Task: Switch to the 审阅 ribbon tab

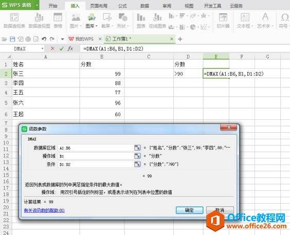Action: pyautogui.click(x=167, y=6)
